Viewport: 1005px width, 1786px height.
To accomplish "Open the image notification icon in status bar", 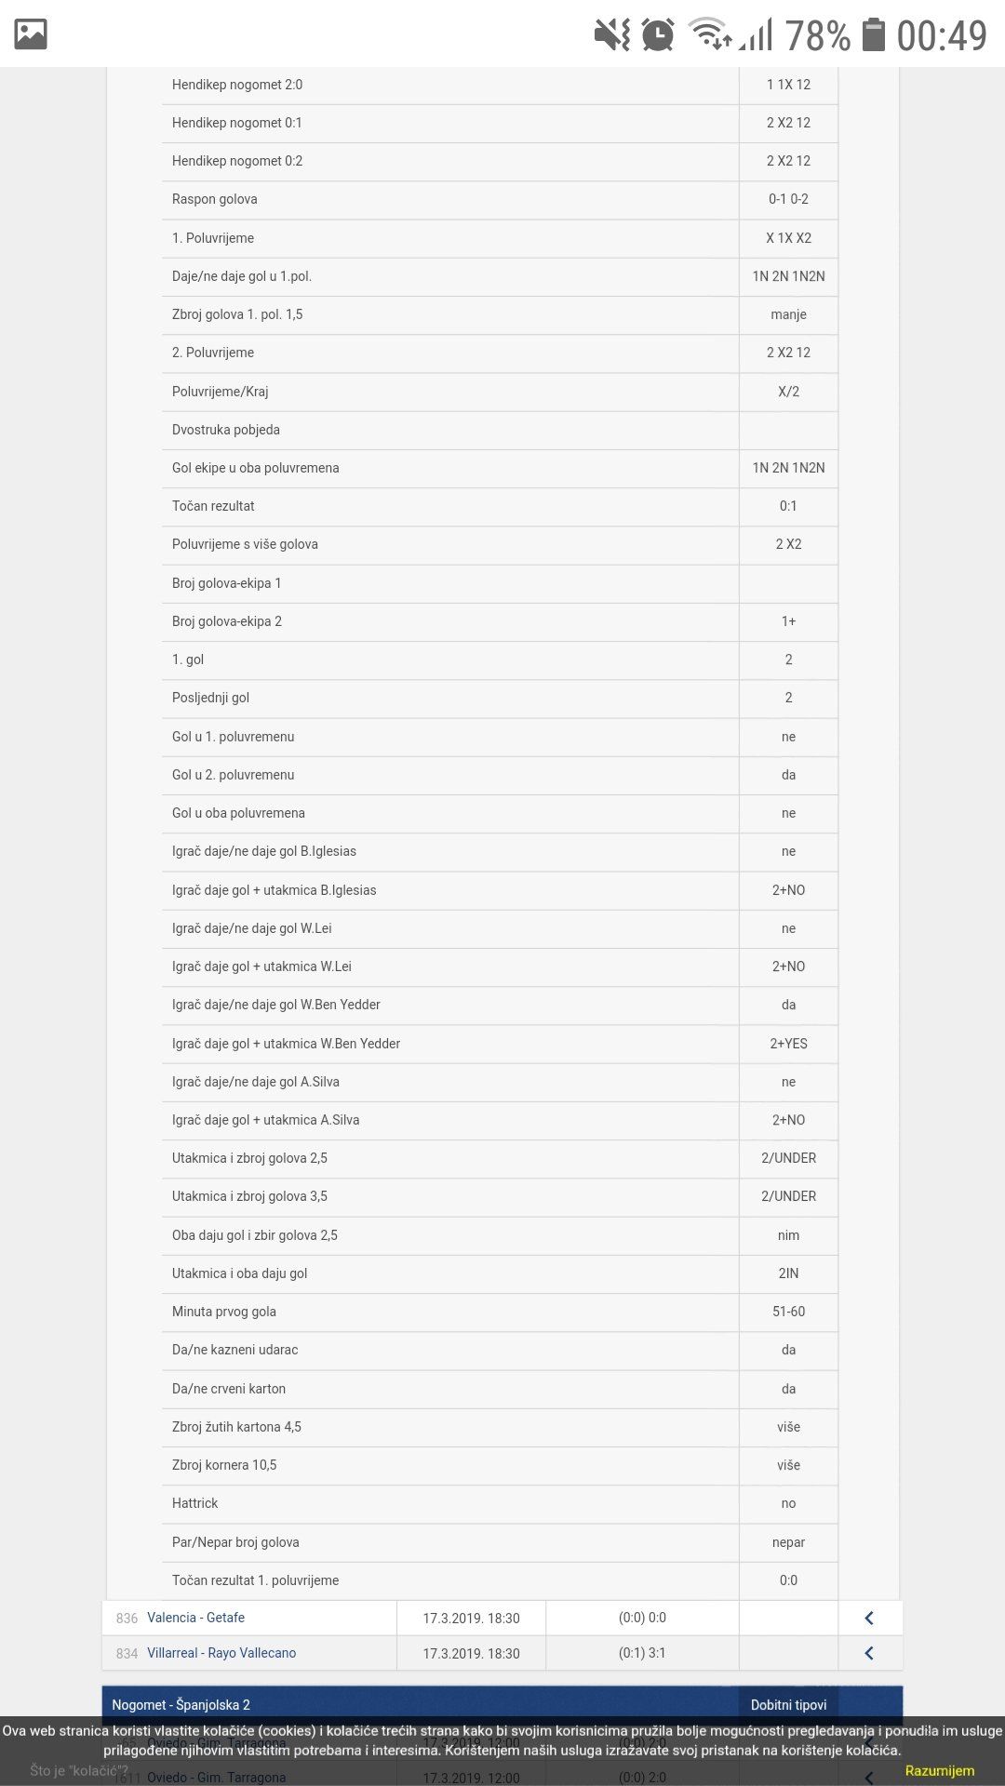I will [31, 34].
